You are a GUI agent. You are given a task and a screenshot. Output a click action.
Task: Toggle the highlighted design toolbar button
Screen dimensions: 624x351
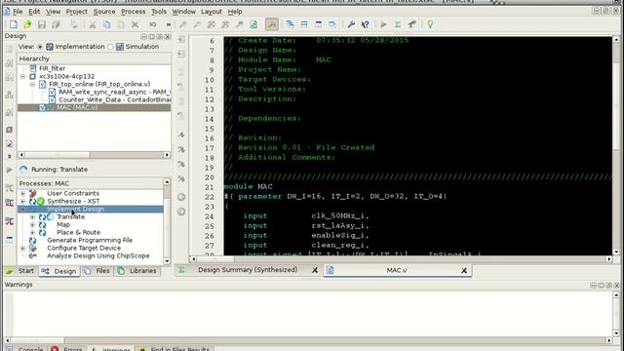pyautogui.click(x=271, y=24)
